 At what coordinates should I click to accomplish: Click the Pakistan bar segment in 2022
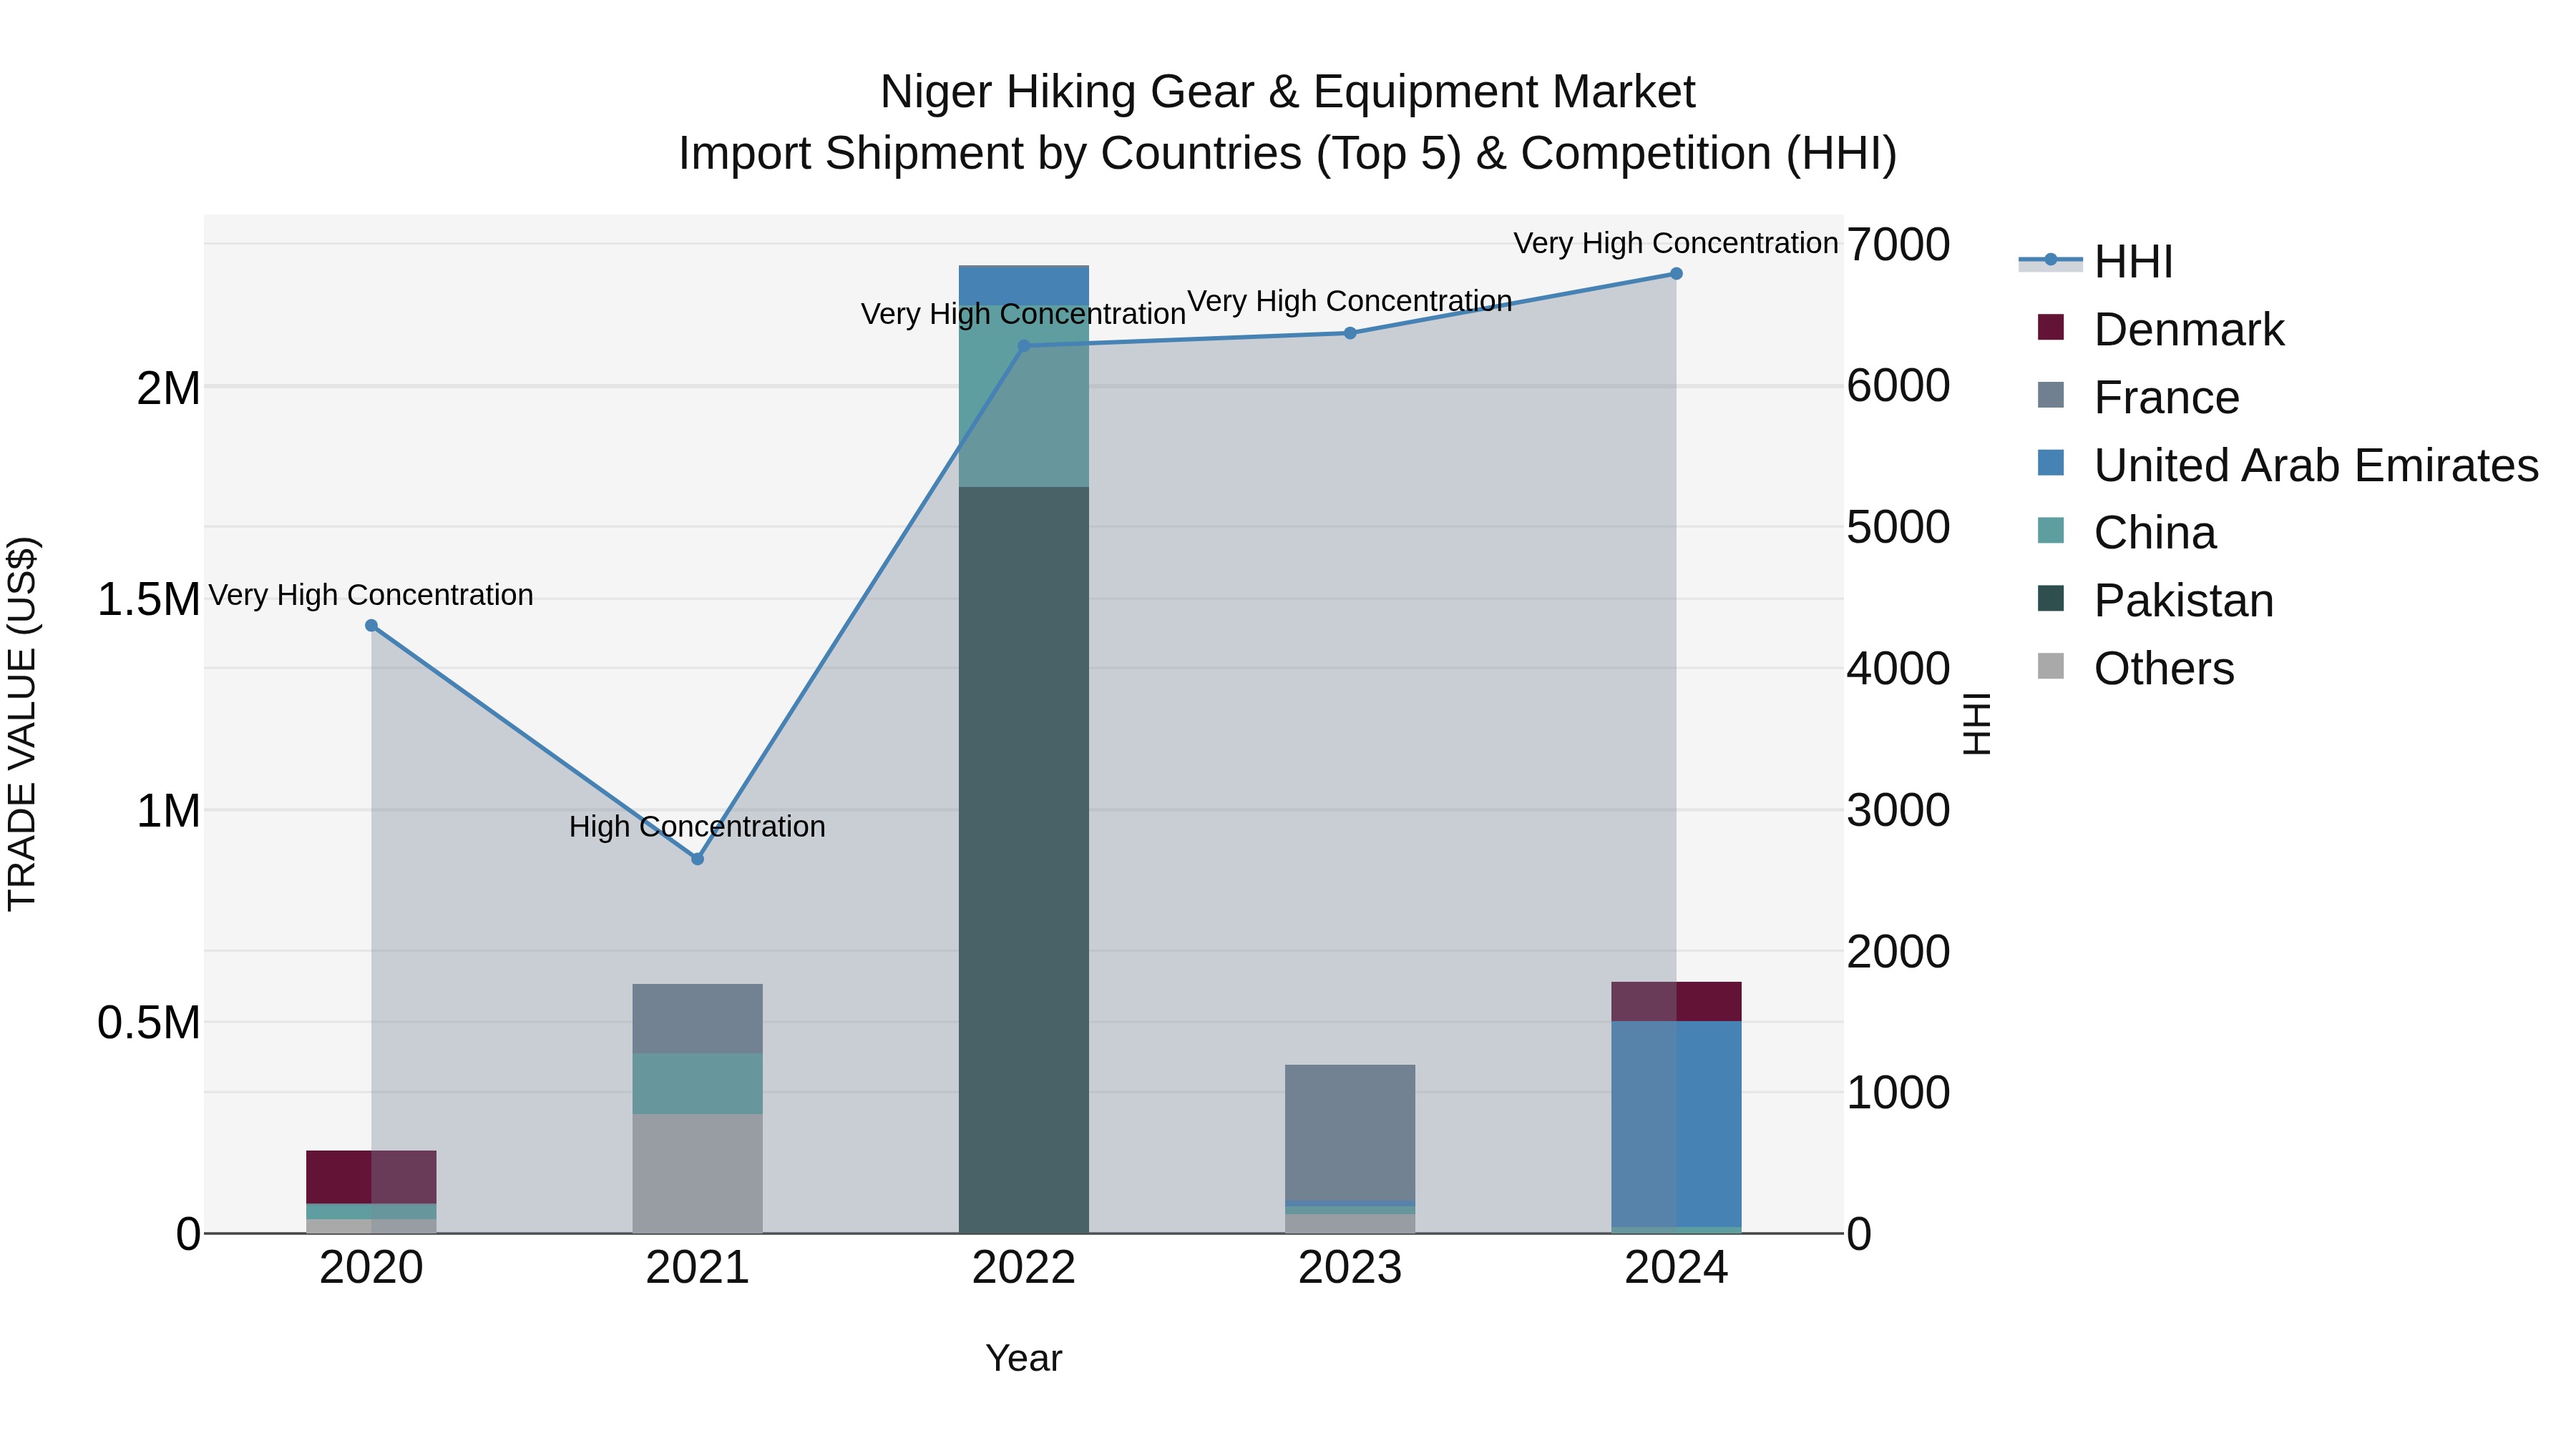point(1023,860)
